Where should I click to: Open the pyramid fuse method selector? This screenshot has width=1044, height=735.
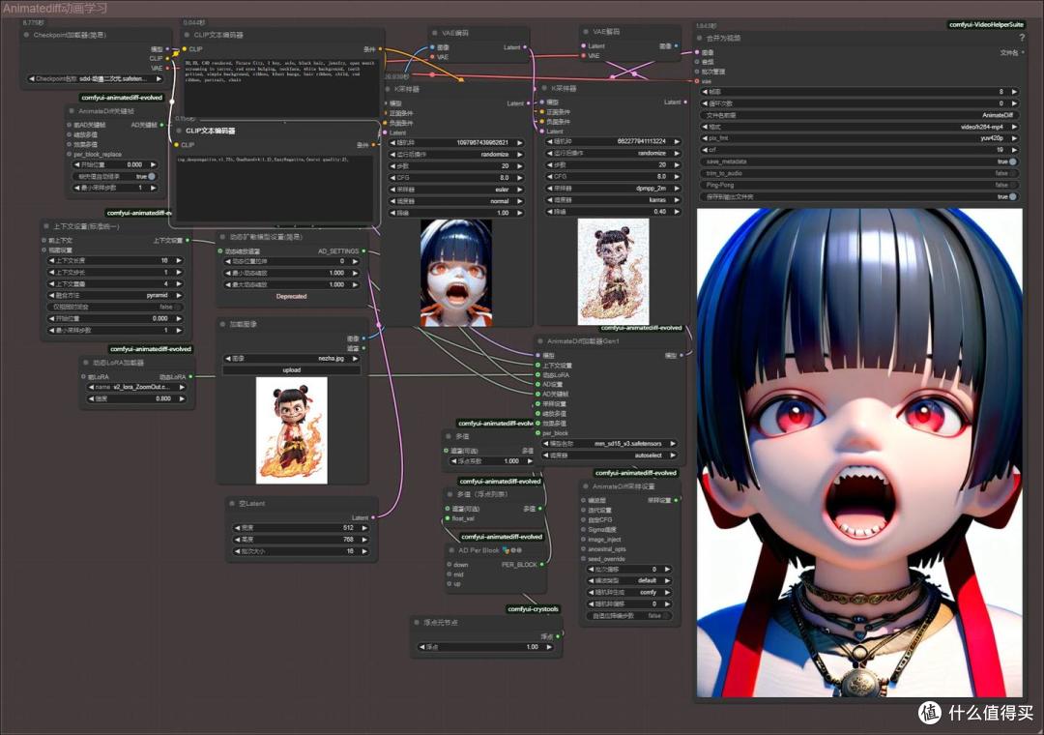coord(116,295)
